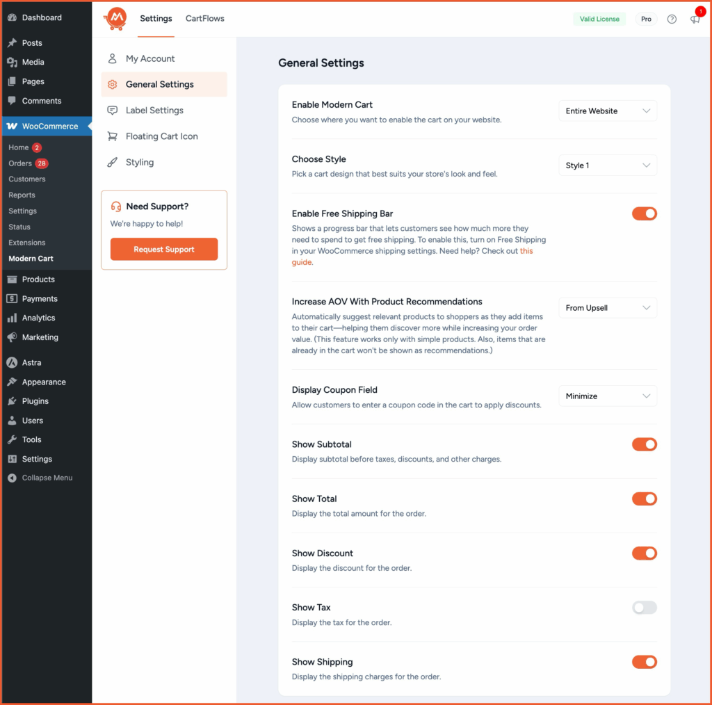Select General Settings in side menu

[x=164, y=84]
